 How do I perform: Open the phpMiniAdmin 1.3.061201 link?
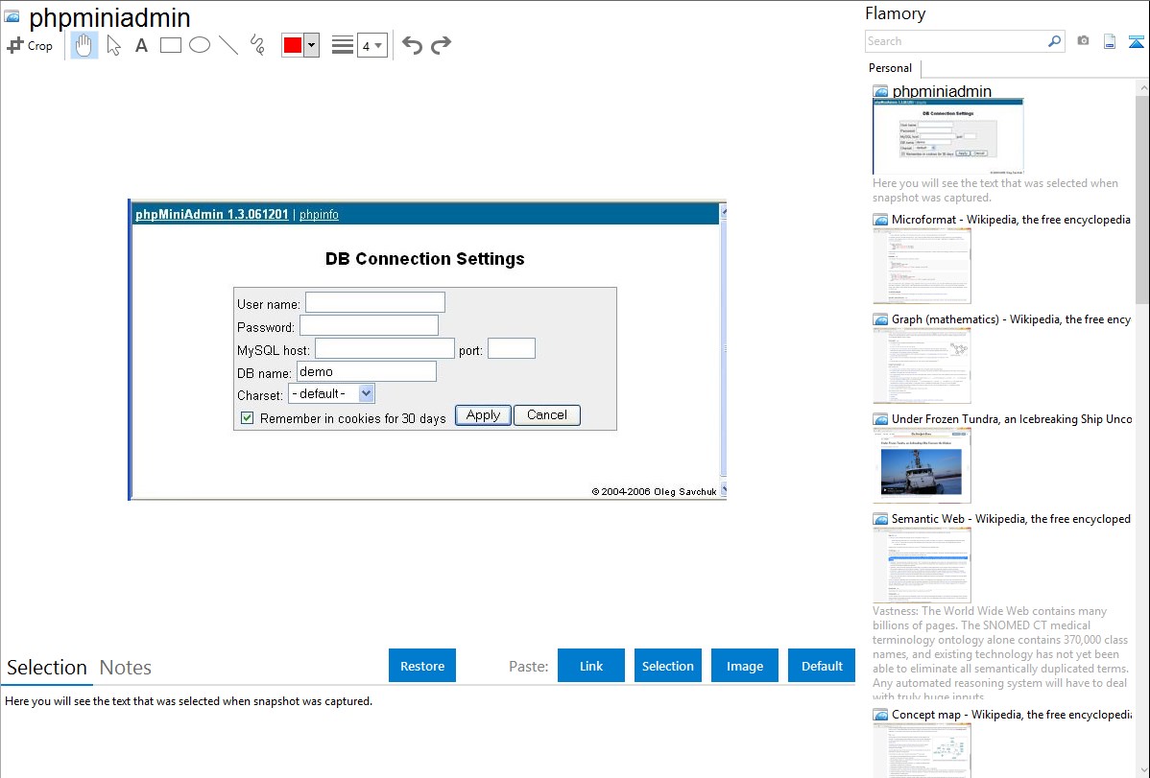(x=212, y=214)
